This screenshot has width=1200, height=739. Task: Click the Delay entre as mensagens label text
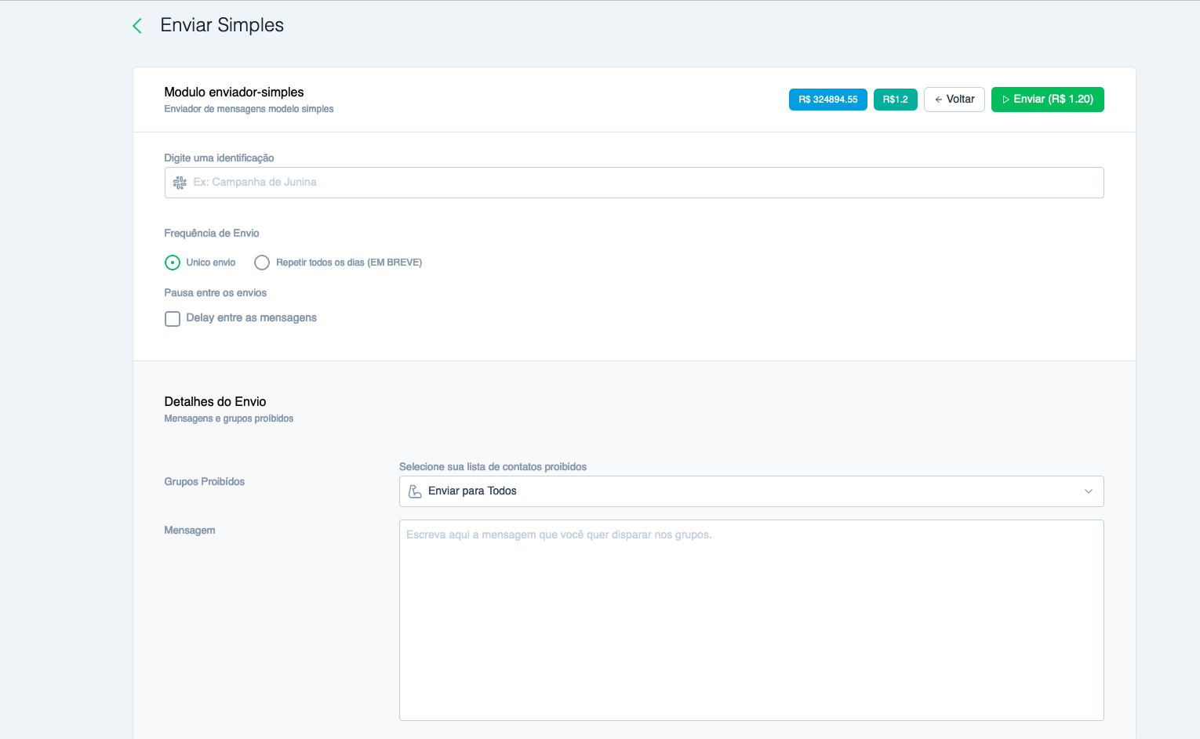click(x=251, y=318)
